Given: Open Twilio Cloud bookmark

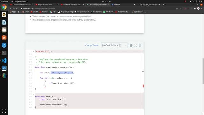Looking at the screenshot, I should tap(122, 12).
